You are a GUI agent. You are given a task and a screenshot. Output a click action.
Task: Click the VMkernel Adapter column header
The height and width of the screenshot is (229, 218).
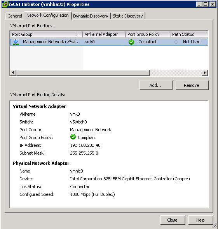(x=104, y=34)
